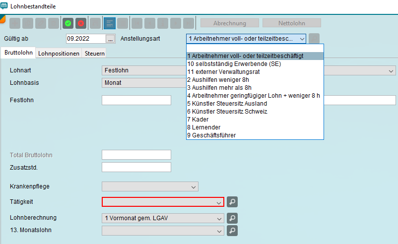
Task: Go to first record icon
Action: point(137,23)
